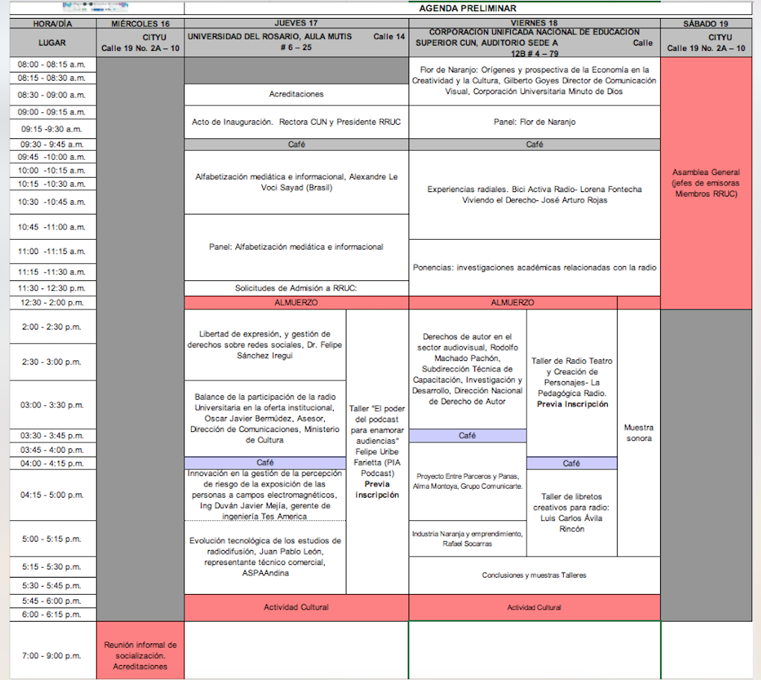Click the "09:30 - 9:45 a.m." time cell
Image resolution: width=761 pixels, height=680 pixels.
pyautogui.click(x=52, y=145)
